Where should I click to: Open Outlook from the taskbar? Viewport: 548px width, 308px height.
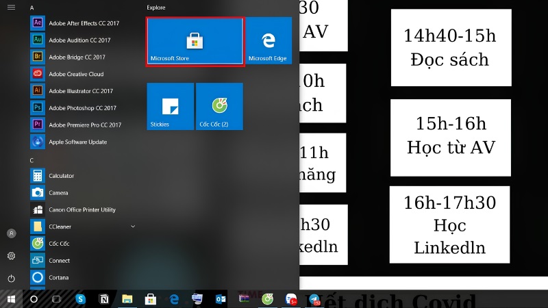pyautogui.click(x=221, y=299)
